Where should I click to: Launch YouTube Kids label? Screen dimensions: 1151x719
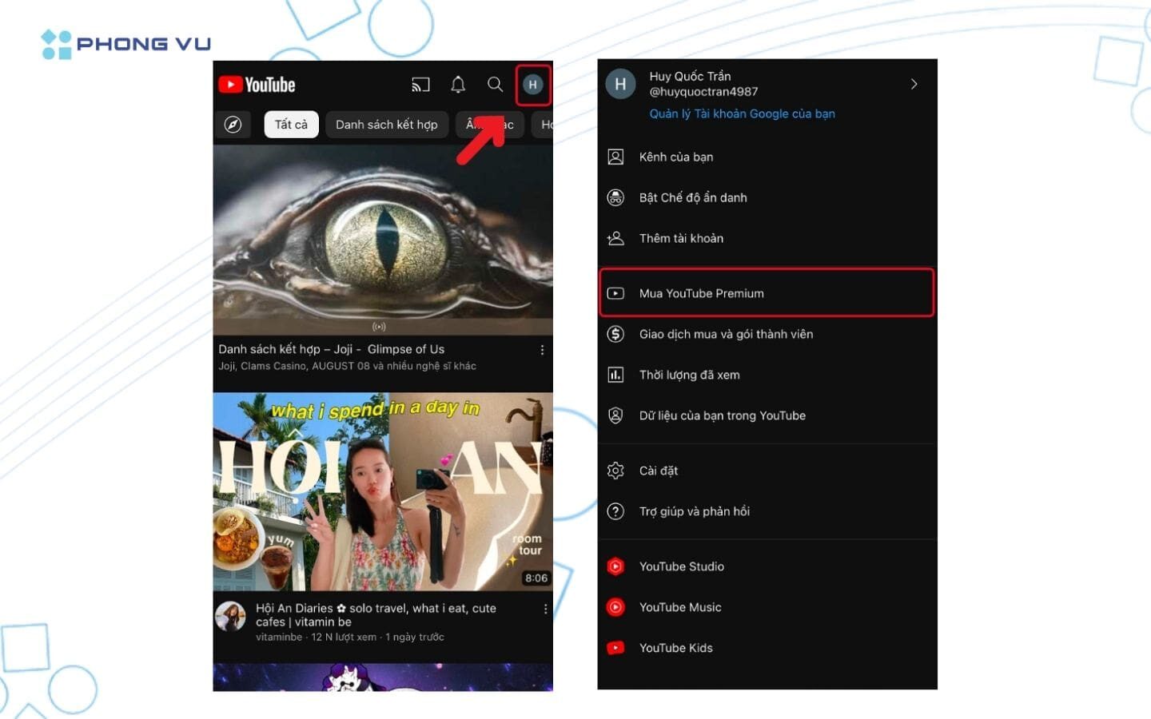pos(676,648)
